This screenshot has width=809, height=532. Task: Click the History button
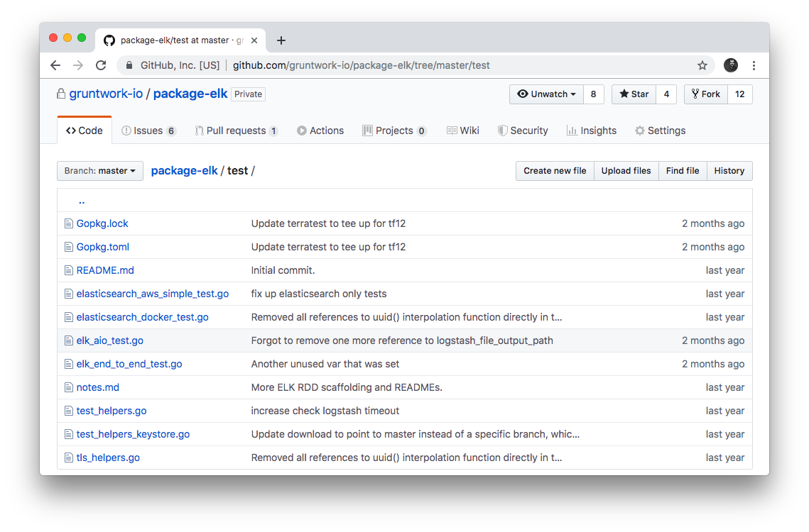point(729,171)
